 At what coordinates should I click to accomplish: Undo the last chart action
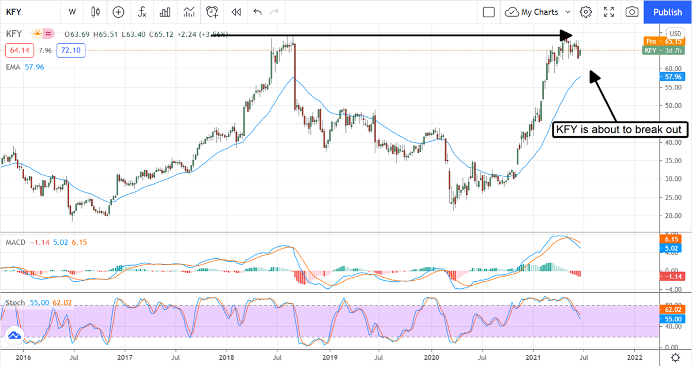257,12
